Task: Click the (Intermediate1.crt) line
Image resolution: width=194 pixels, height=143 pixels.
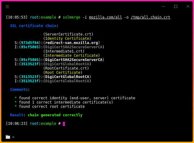Action: (x=64, y=51)
